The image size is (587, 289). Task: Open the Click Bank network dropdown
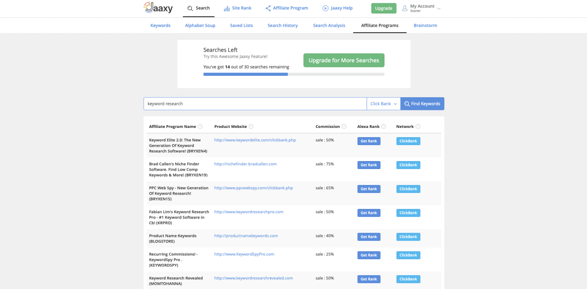(x=383, y=104)
